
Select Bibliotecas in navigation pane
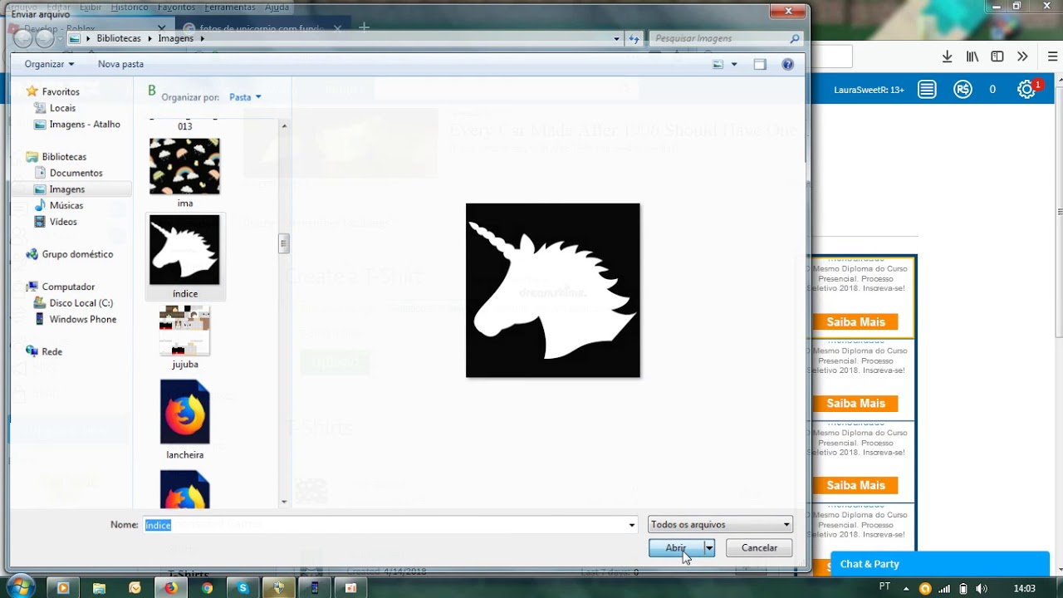(64, 157)
